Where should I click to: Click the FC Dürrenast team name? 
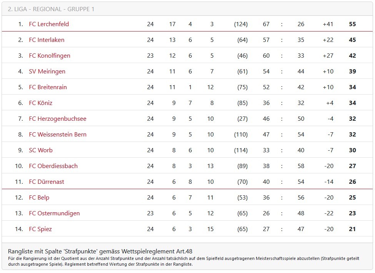47,182
